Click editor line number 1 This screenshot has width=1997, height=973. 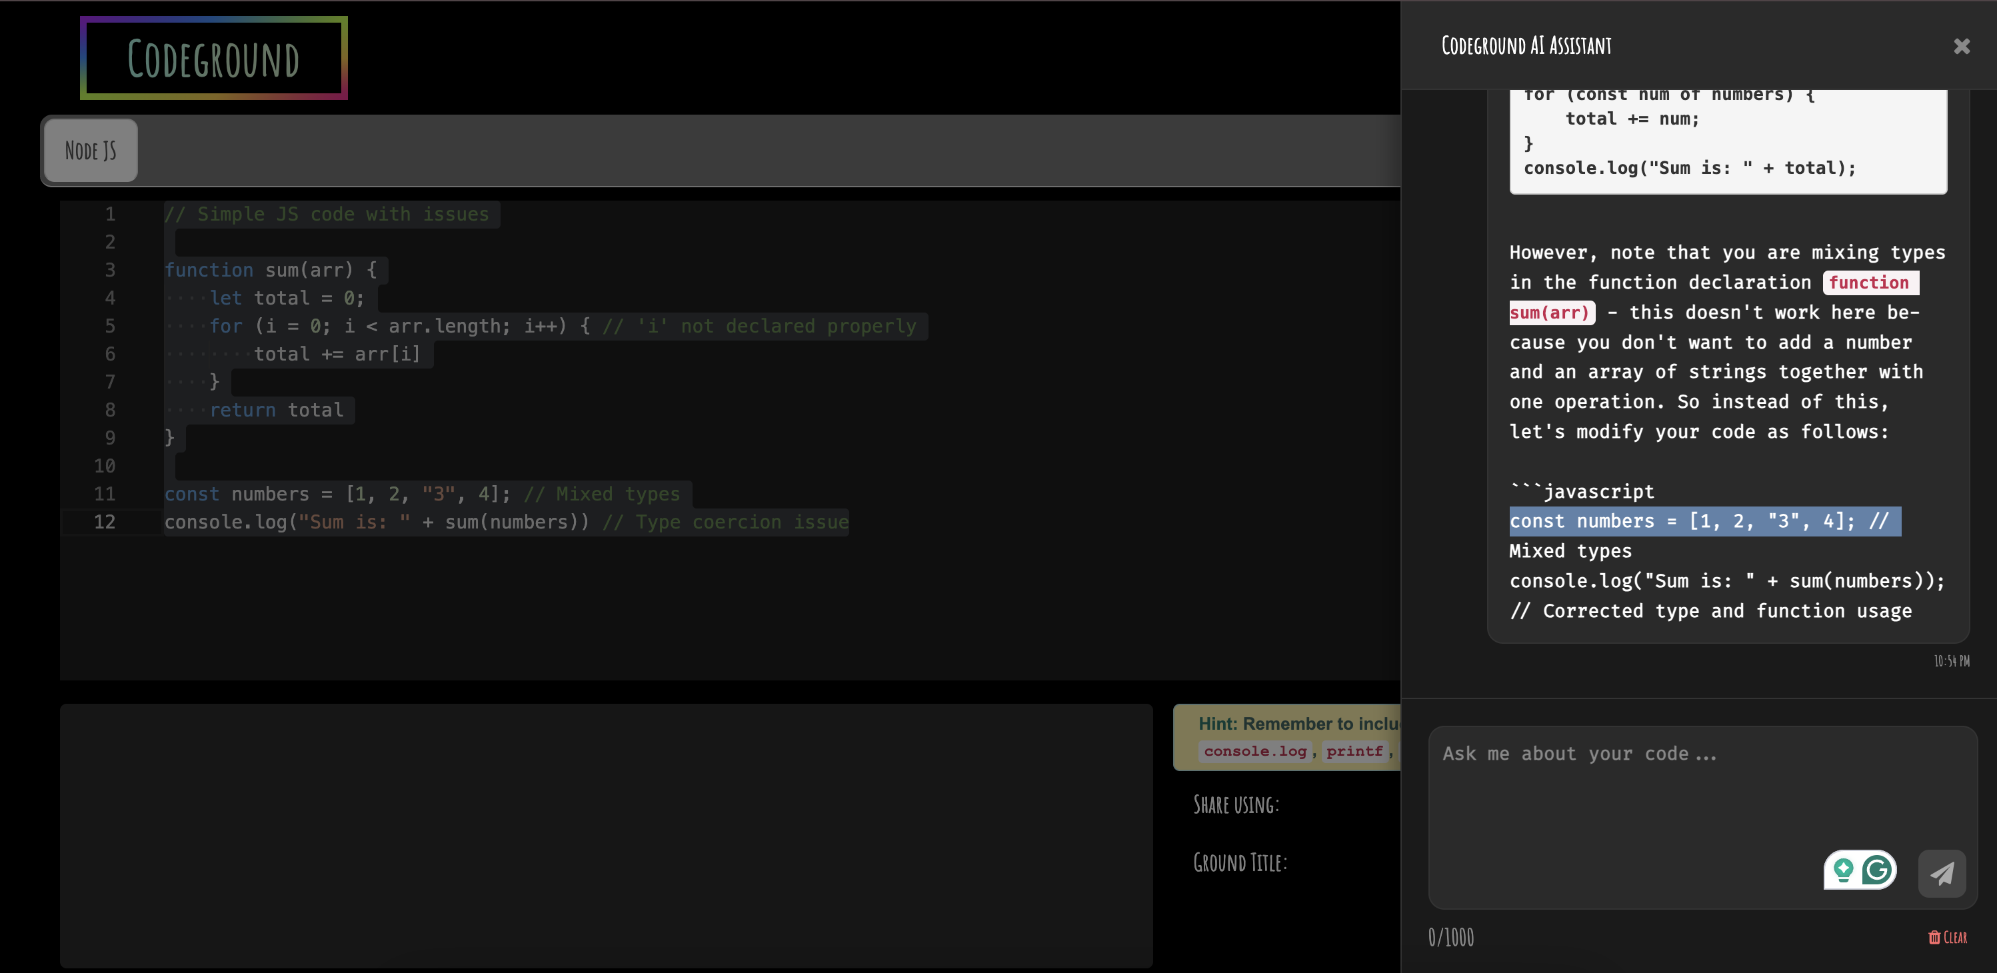pyautogui.click(x=110, y=214)
